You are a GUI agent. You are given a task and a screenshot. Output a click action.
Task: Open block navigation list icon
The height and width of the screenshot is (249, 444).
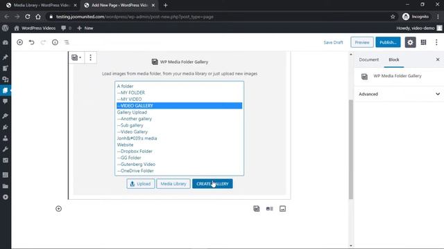pos(67,42)
